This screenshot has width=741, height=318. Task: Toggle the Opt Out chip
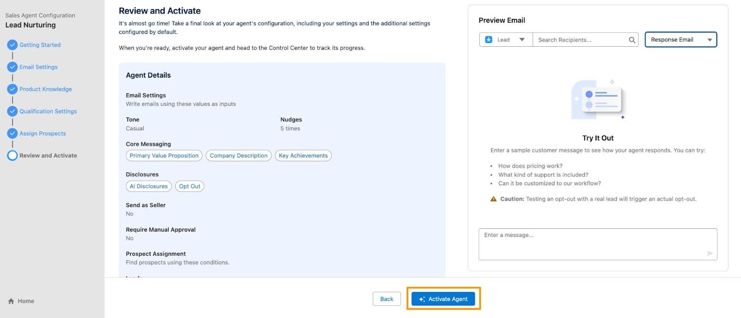[189, 186]
